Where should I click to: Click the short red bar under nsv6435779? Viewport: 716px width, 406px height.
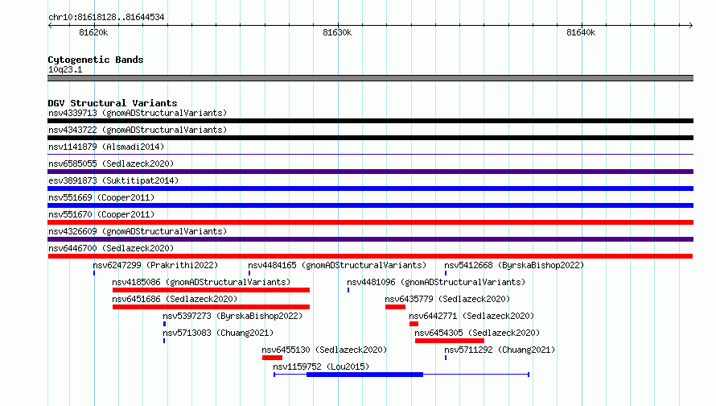[396, 307]
